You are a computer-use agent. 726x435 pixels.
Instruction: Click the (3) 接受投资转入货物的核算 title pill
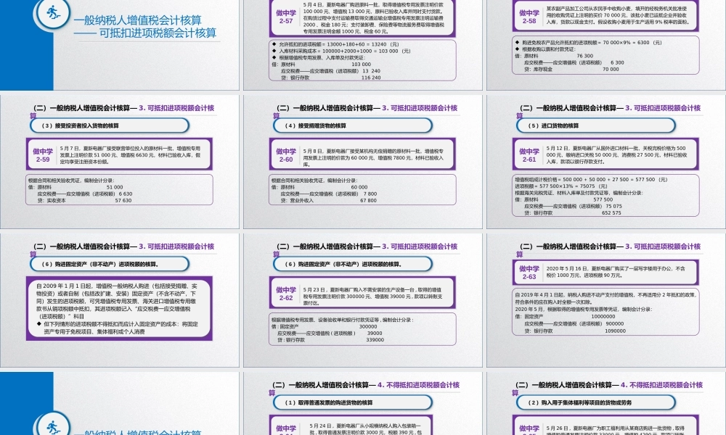[x=110, y=124]
